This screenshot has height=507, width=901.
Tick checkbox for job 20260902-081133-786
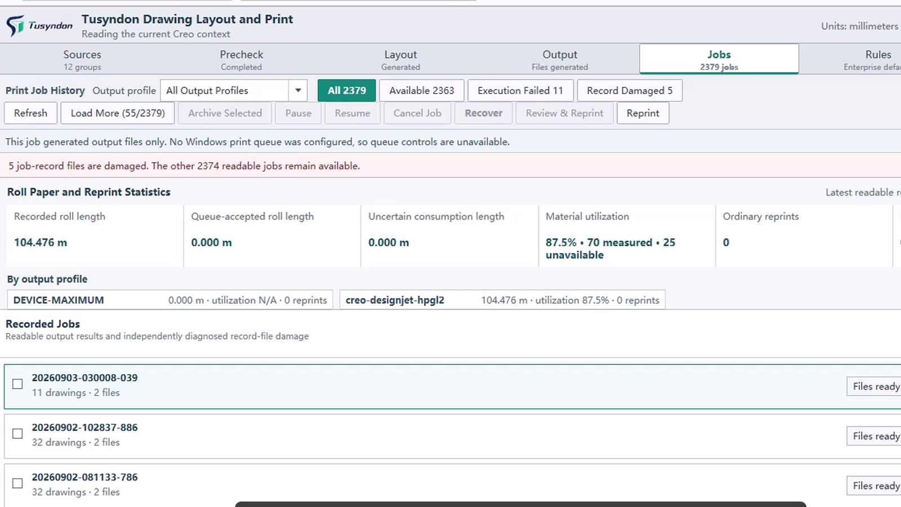coord(17,483)
